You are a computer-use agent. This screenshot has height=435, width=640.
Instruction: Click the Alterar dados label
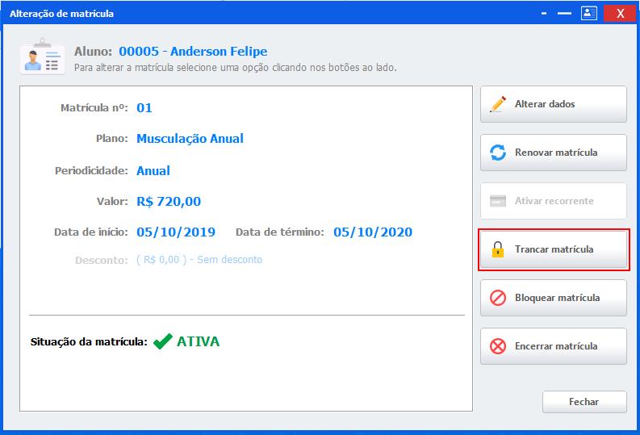(545, 104)
